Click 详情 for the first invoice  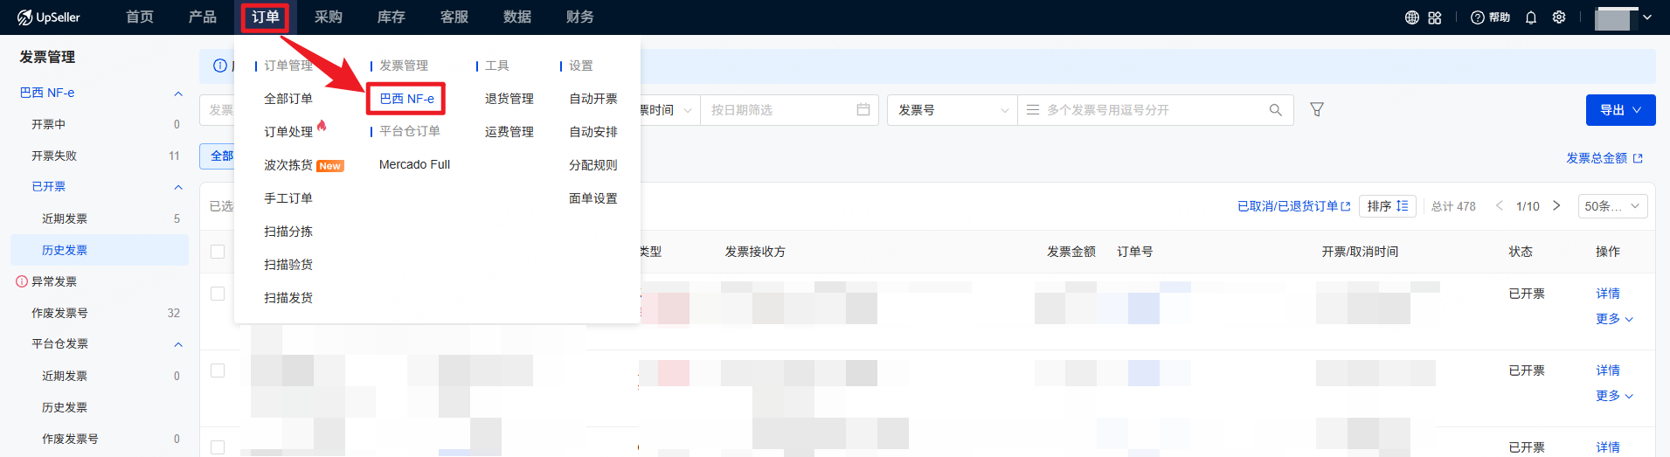[1607, 294]
